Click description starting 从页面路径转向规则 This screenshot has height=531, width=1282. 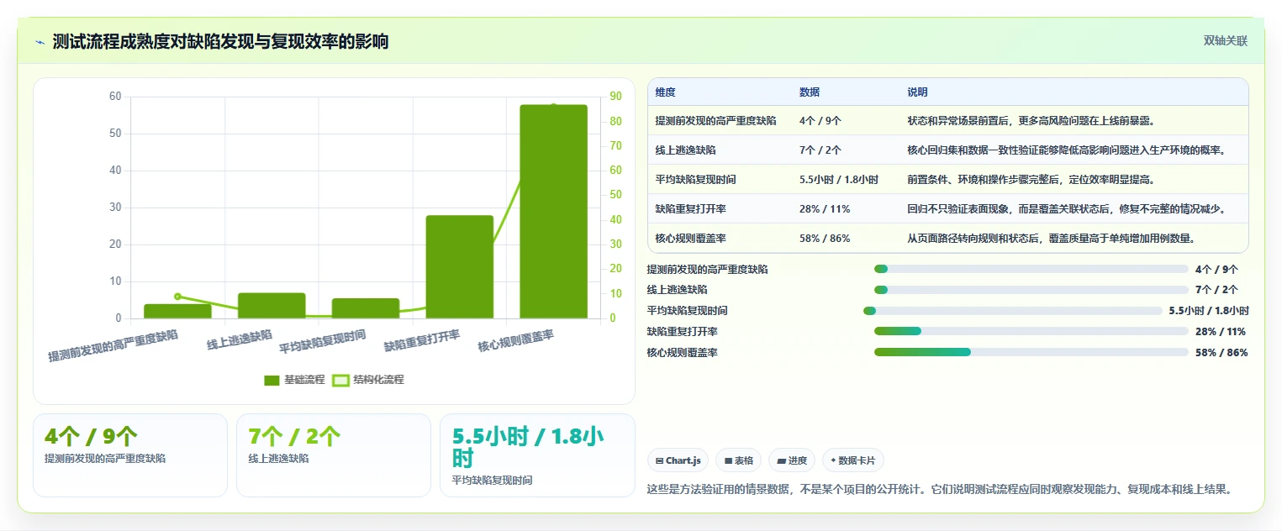pos(1052,239)
